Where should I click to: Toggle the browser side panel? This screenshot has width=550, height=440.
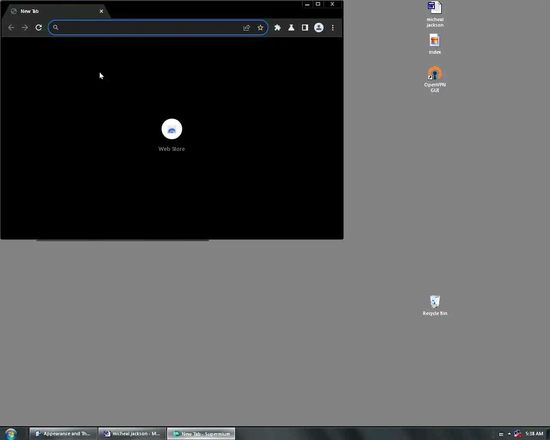coord(305,27)
